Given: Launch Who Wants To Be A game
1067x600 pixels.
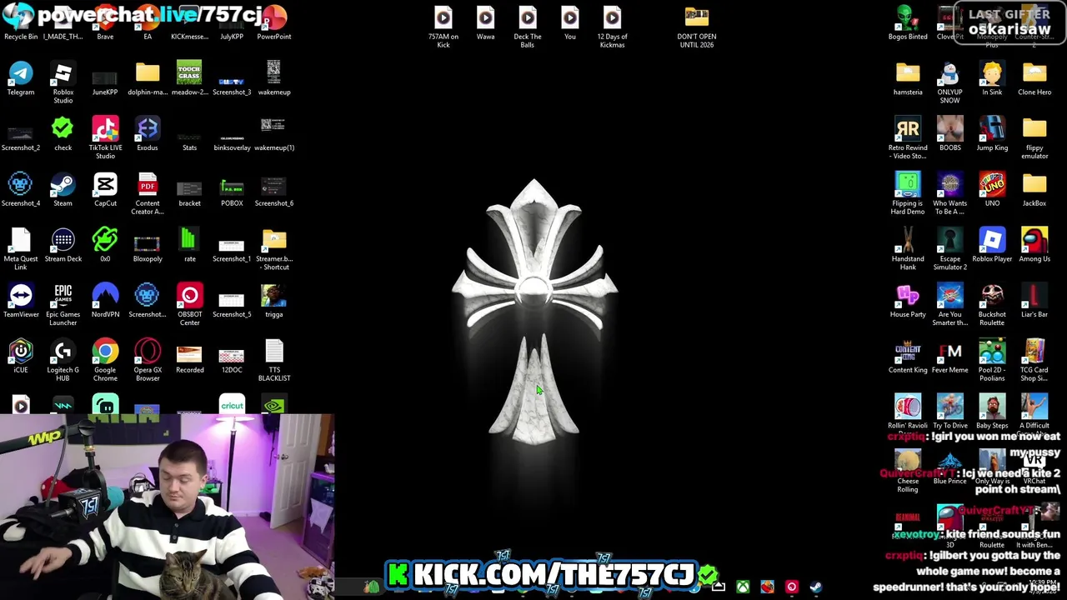Looking at the screenshot, I should pos(949,193).
